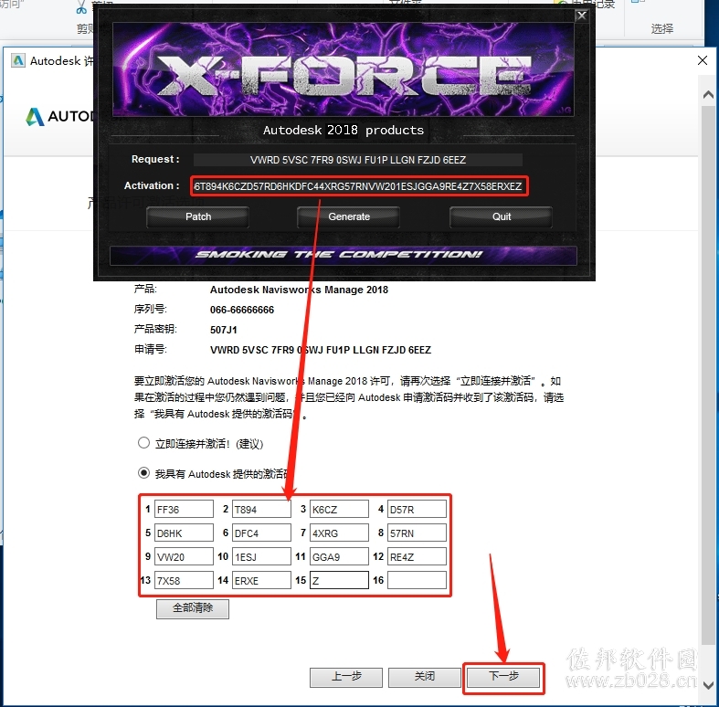Select the 我具有 Autodesk 提供的激活码 radio option

(143, 473)
